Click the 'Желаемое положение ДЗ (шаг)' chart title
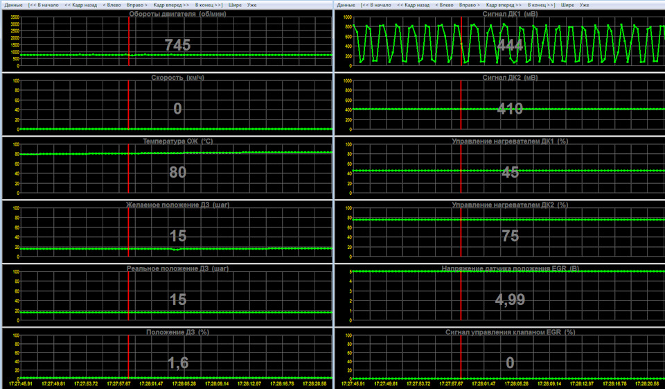 (178, 205)
